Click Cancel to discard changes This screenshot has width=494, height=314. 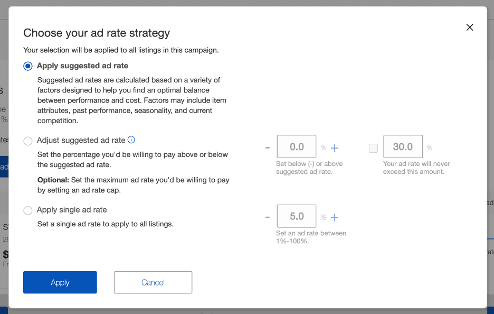[153, 282]
